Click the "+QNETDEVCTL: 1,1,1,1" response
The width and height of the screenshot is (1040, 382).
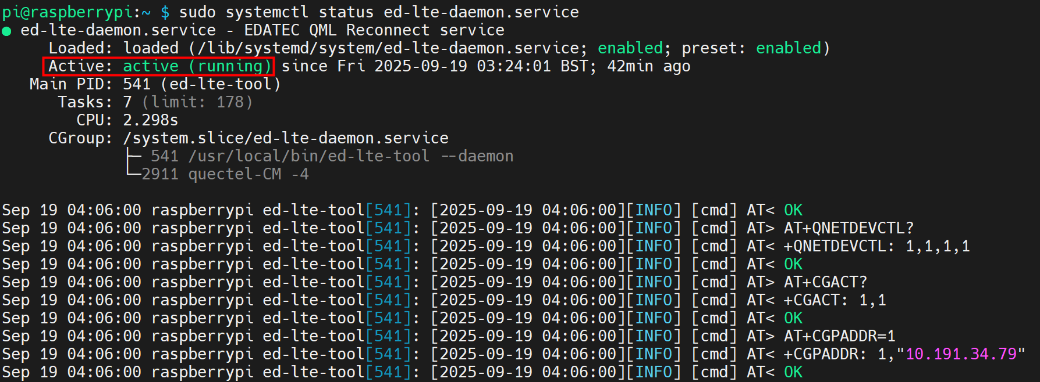(876, 246)
